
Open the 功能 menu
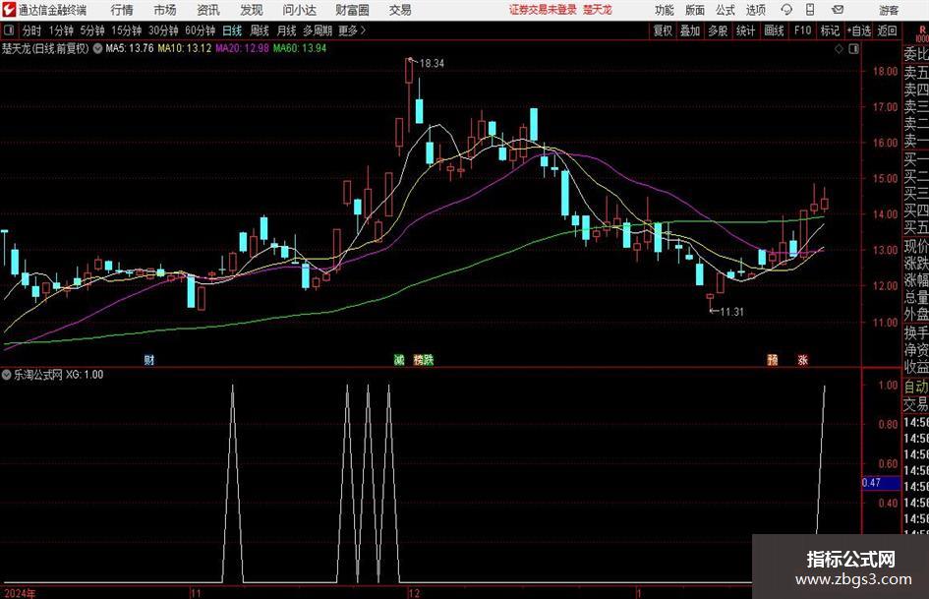665,10
